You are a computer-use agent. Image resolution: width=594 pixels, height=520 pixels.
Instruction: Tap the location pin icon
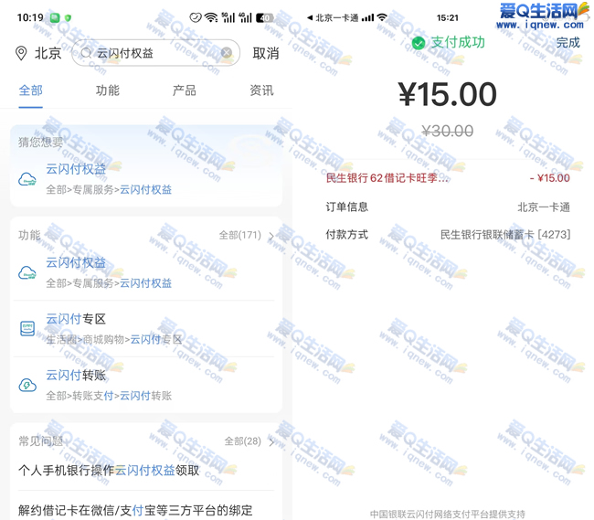coord(21,54)
